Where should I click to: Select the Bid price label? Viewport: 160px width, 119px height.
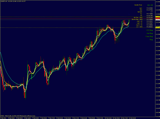point(141,10)
